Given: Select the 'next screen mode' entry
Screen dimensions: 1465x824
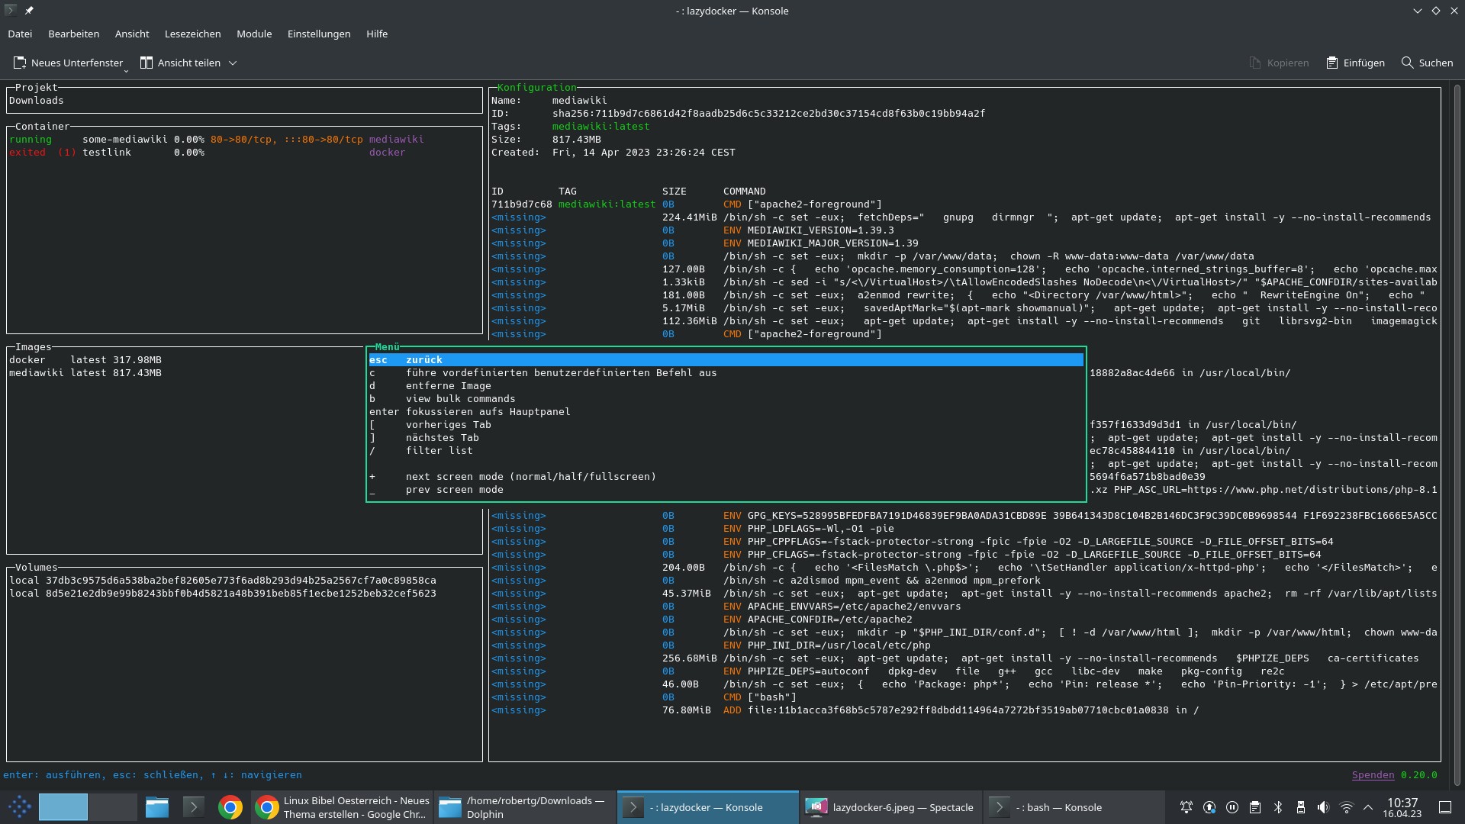Looking at the screenshot, I should point(726,476).
